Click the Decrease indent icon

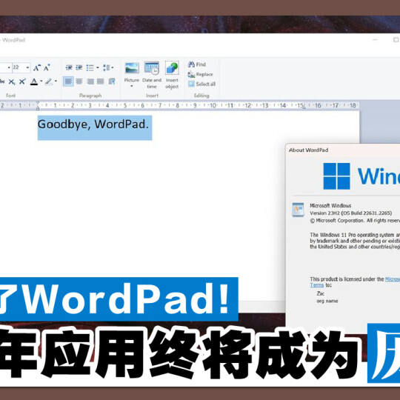[x=69, y=67]
